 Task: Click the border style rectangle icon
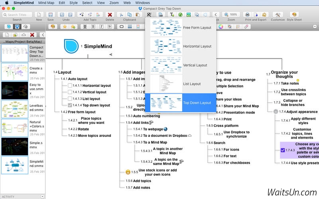122,27
